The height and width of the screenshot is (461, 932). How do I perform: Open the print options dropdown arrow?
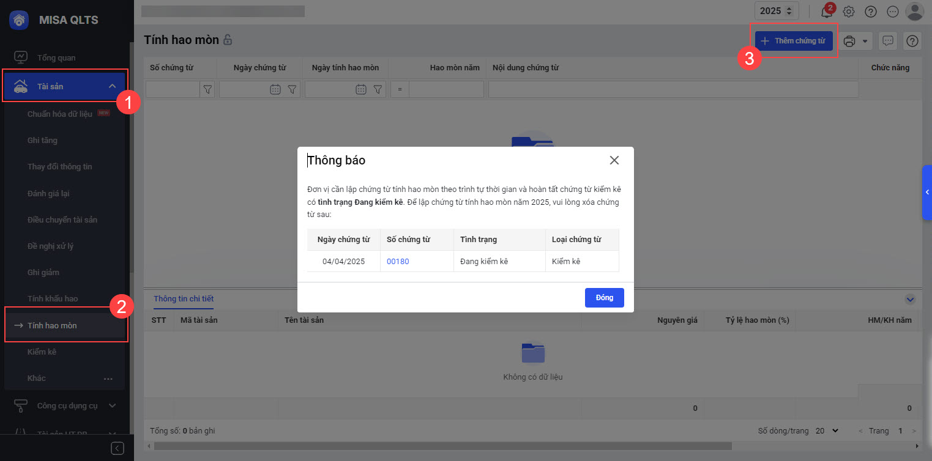865,42
